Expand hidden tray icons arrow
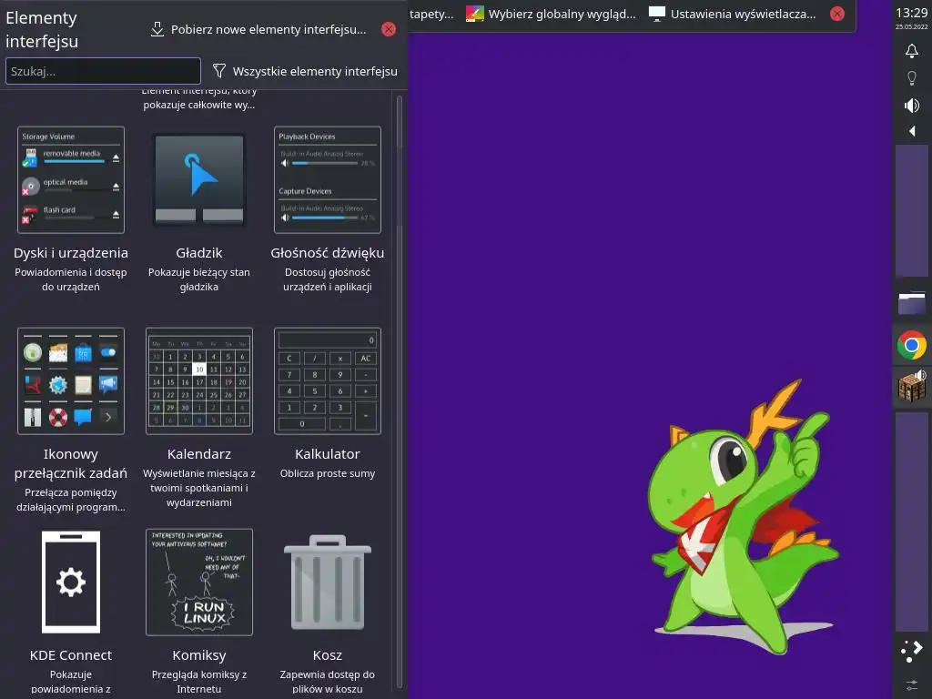The image size is (932, 699). [x=912, y=131]
